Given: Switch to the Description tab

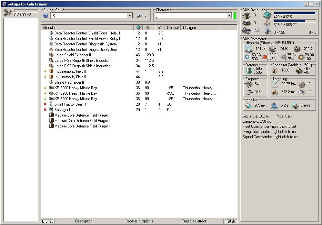Looking at the screenshot, I should [84, 221].
